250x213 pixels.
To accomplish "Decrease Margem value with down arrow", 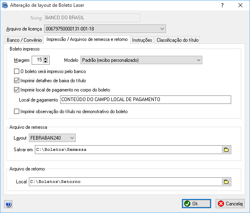I will (x=46, y=62).
